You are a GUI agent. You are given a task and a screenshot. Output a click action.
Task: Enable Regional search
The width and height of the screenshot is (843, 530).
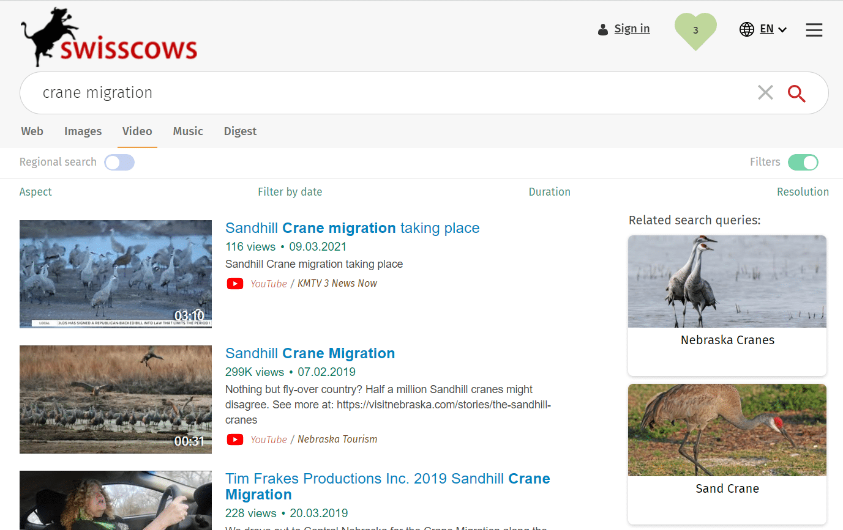tap(119, 162)
